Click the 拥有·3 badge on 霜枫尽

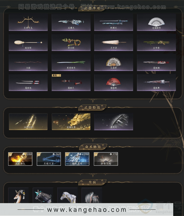(56, 75)
